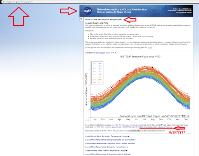Download the figure as PNG link
Image resolution: width=199 pixels, height=156 pixels.
pyautogui.click(x=105, y=131)
